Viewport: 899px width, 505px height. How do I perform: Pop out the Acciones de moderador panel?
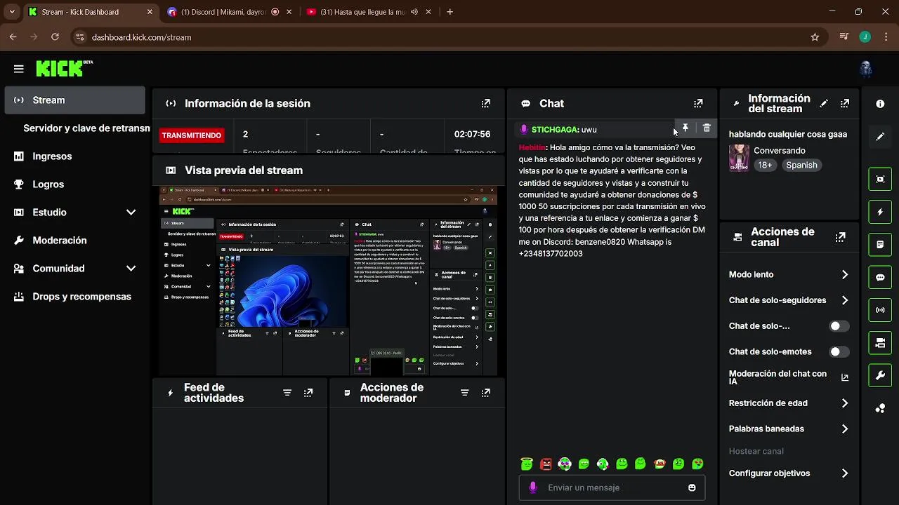[x=486, y=393]
